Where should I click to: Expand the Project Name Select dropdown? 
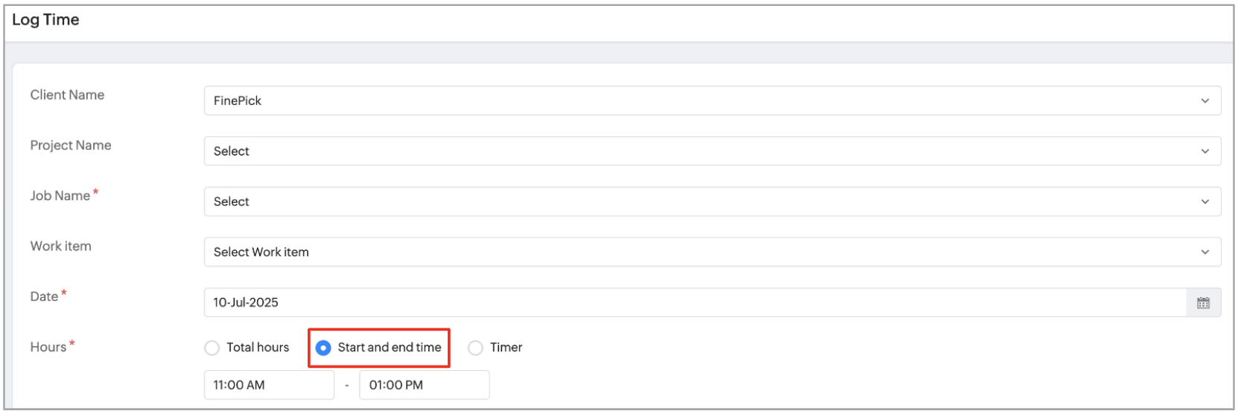[x=700, y=152]
